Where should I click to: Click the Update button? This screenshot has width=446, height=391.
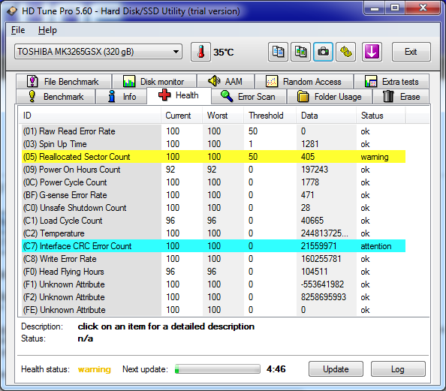[336, 369]
